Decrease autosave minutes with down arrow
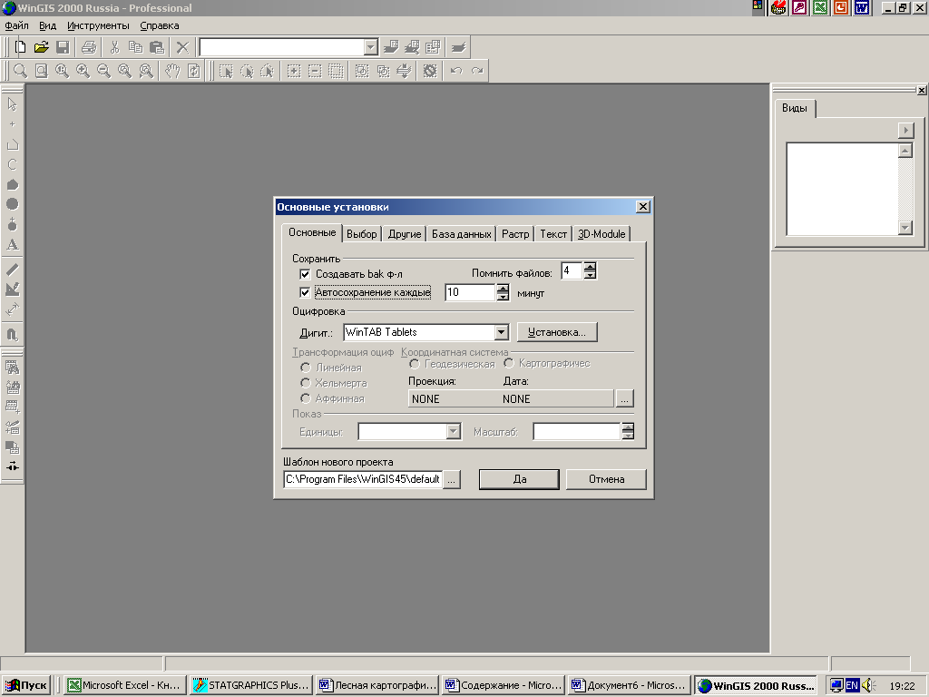 pos(503,297)
